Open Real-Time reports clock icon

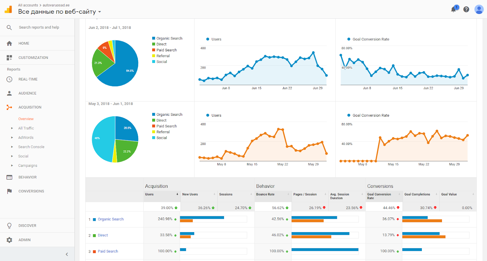9,79
